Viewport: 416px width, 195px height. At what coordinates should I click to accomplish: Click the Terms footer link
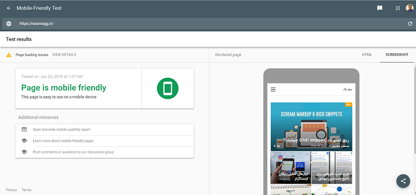[26, 190]
